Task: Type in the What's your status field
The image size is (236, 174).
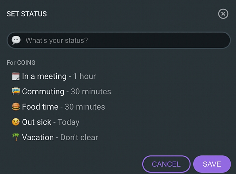Action: pos(125,40)
